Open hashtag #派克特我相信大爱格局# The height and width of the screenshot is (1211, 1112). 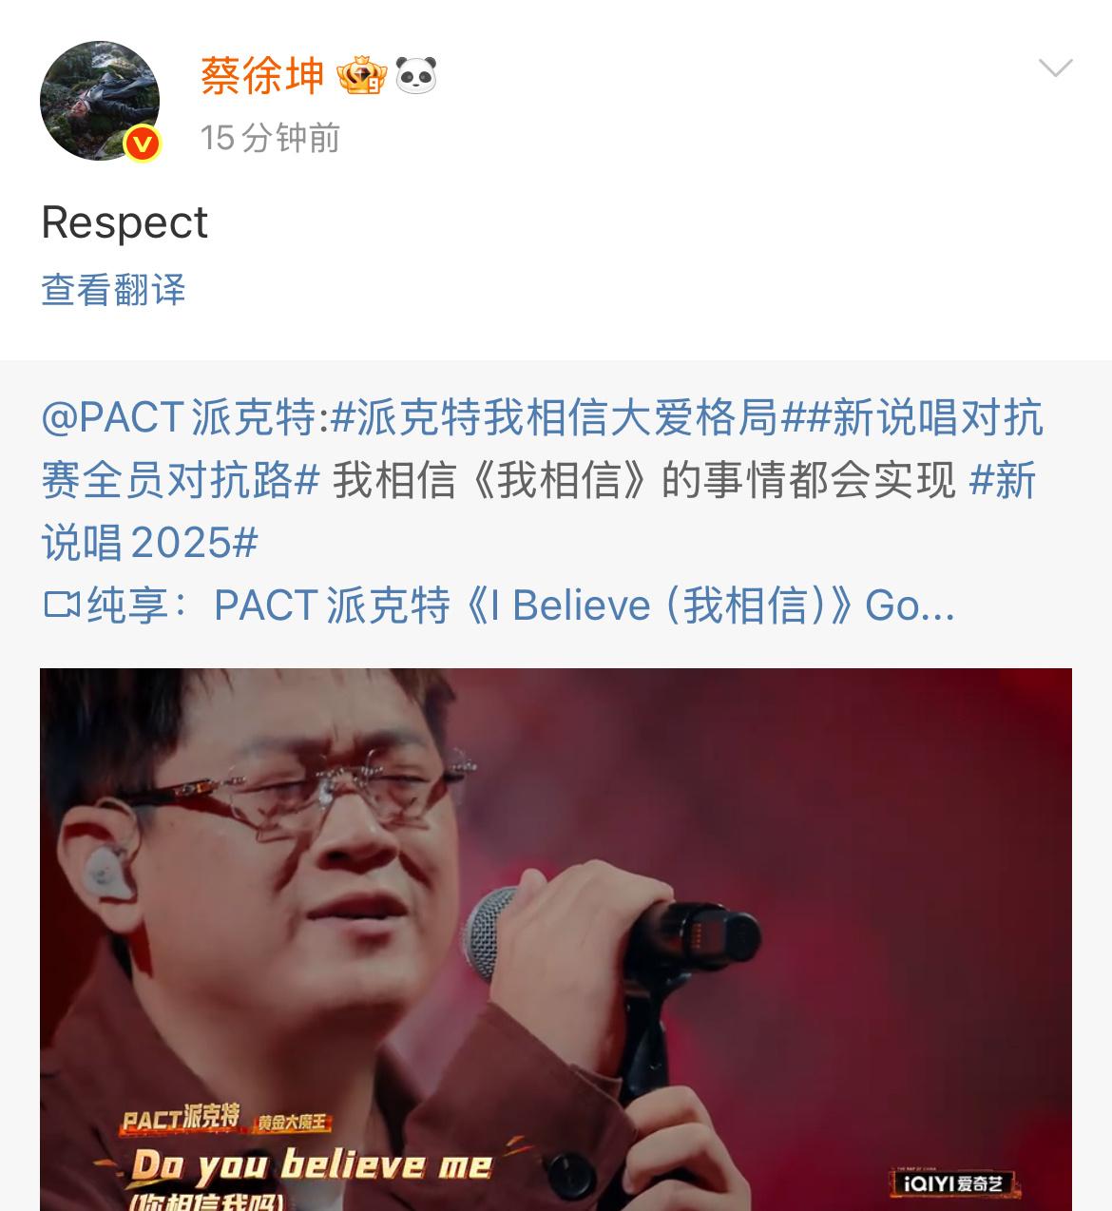coord(566,417)
